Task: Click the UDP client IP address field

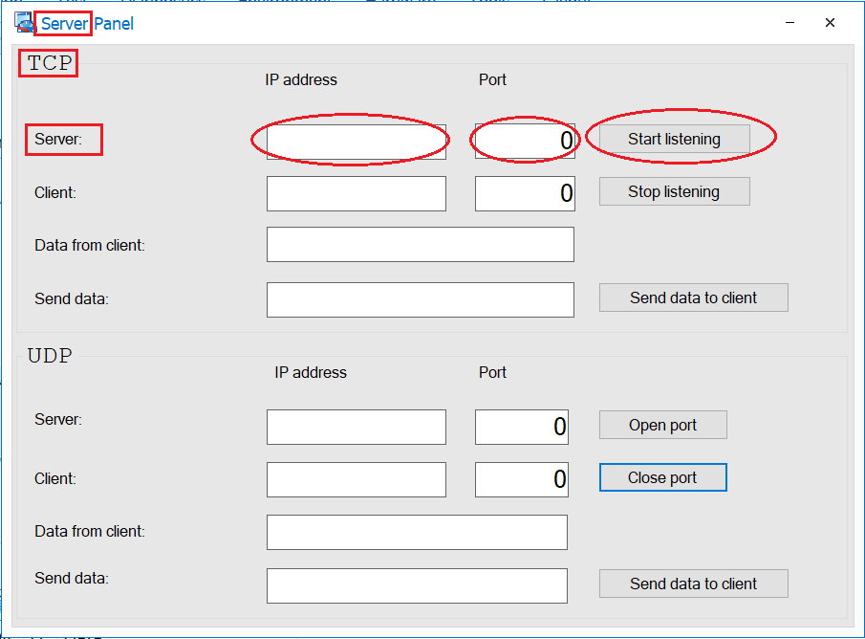Action: coord(356,479)
